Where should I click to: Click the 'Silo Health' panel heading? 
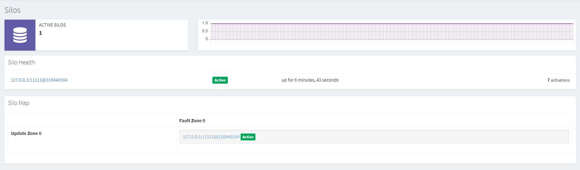point(22,62)
